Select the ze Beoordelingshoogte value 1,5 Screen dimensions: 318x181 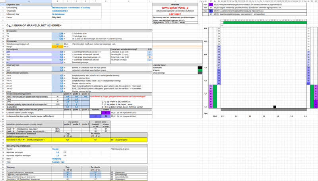pos(57,62)
